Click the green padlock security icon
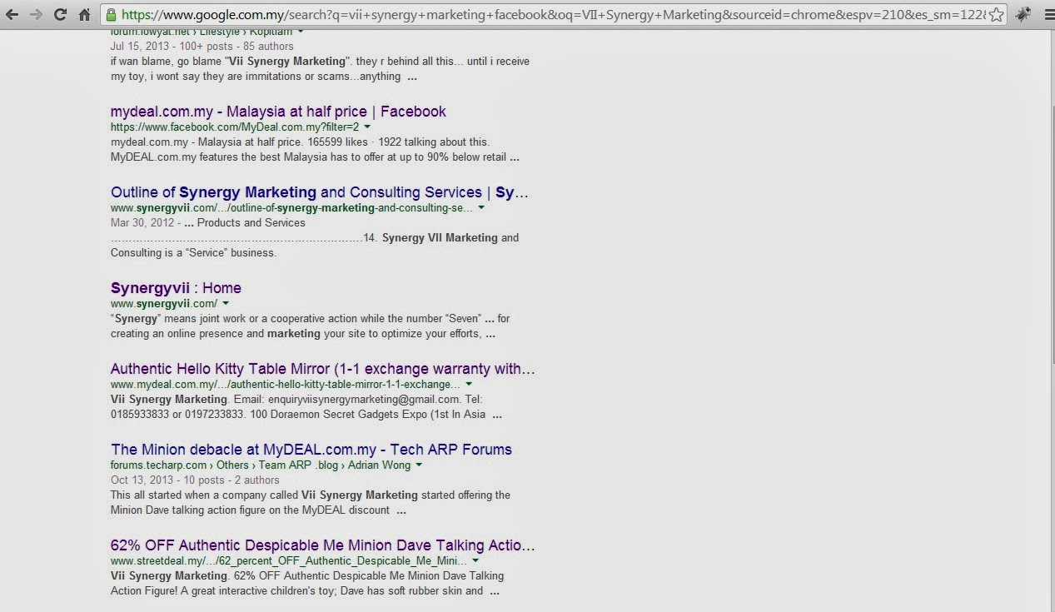The width and height of the screenshot is (1055, 612). [x=111, y=14]
